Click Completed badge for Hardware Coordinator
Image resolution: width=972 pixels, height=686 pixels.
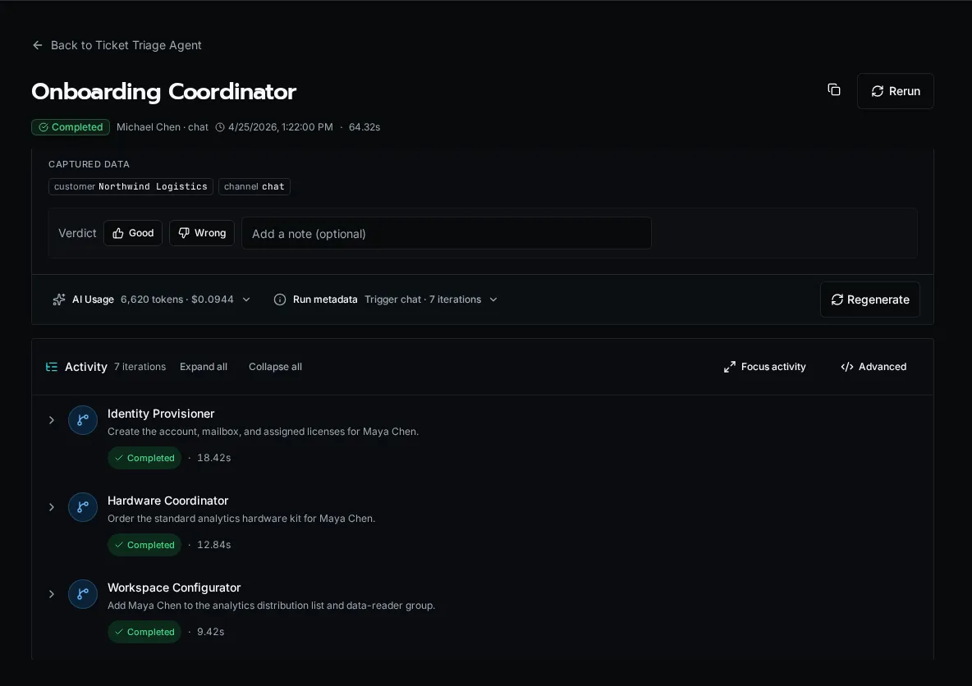click(144, 545)
